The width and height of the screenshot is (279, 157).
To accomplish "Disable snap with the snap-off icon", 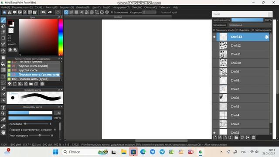I will coord(66,12).
